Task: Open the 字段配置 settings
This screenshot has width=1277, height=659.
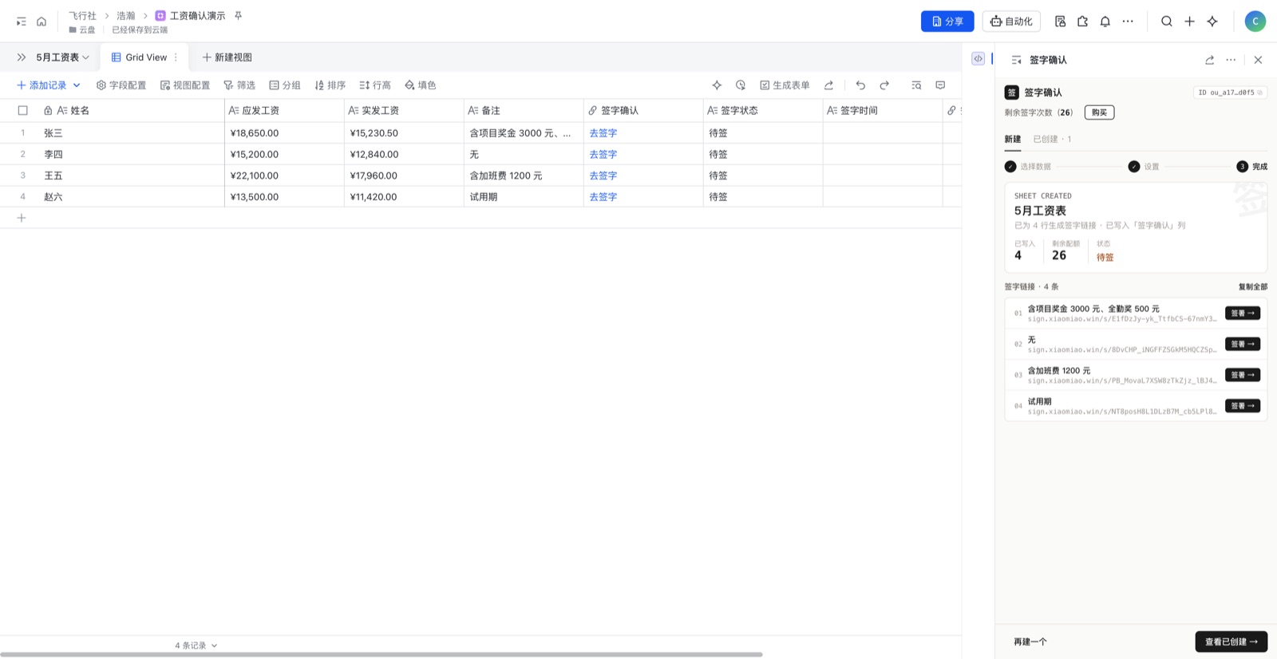Action: tap(121, 85)
